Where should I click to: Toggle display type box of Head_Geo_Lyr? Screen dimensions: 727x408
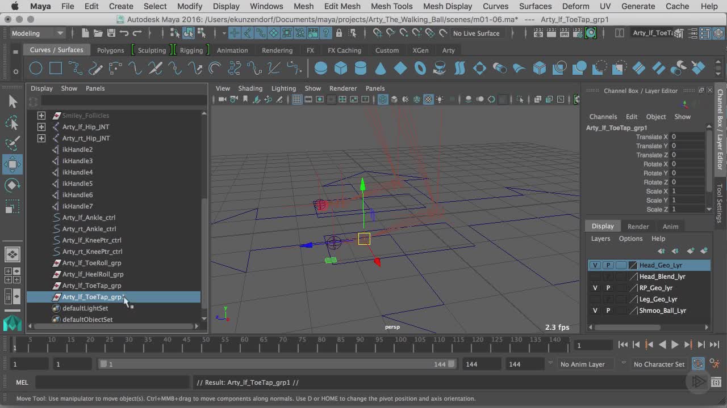621,265
